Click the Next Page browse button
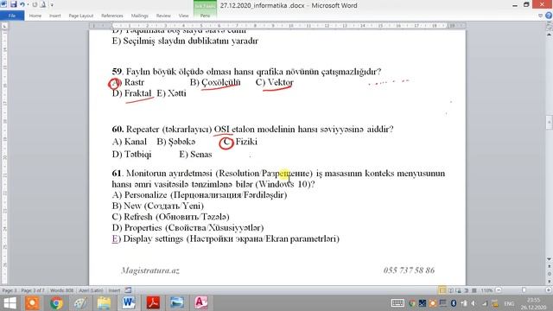The image size is (553, 311). tap(549, 281)
